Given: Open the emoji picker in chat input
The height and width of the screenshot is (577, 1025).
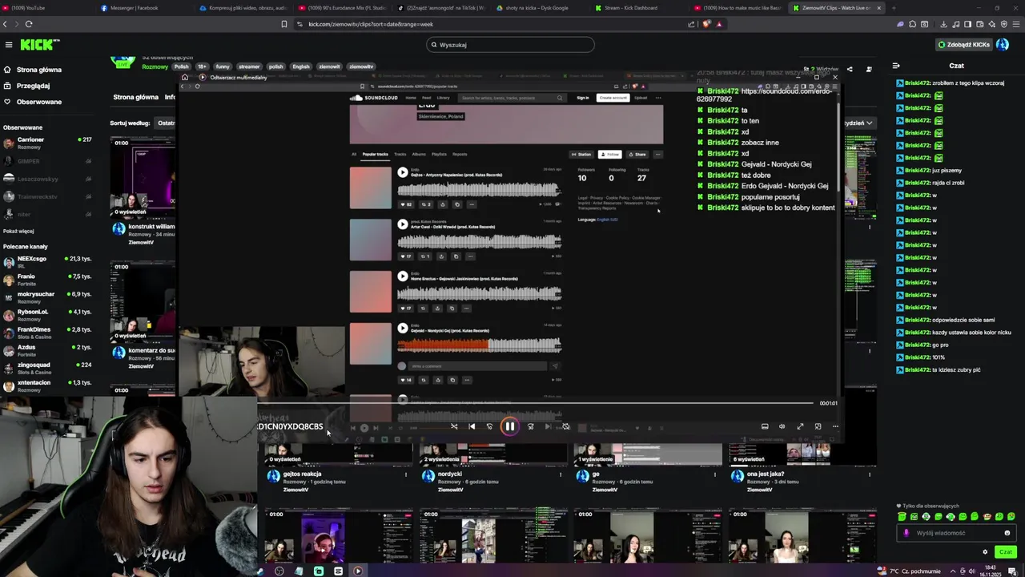Looking at the screenshot, I should coord(1007,533).
